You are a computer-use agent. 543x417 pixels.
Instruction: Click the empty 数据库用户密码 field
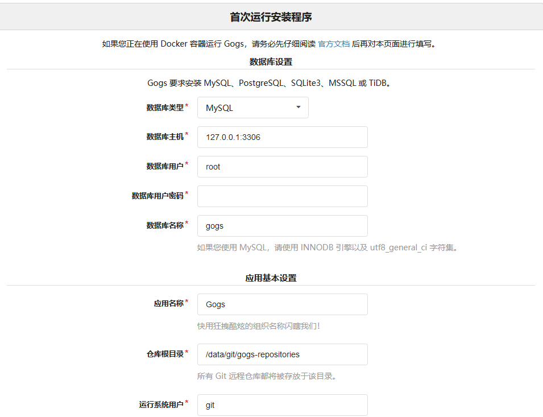pyautogui.click(x=282, y=196)
